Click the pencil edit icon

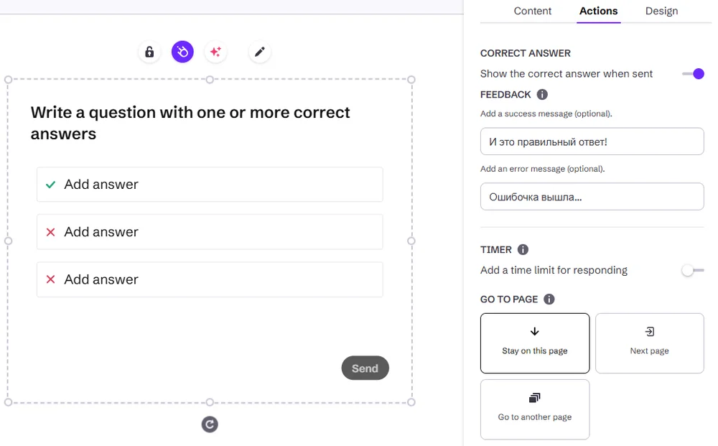[x=260, y=52]
